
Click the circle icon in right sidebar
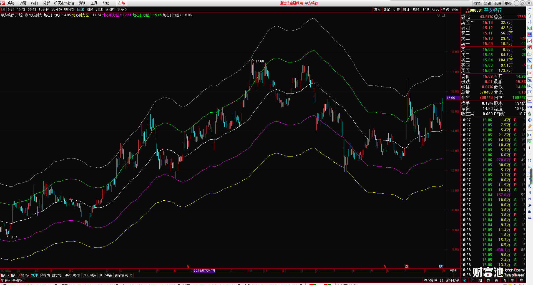530,92
